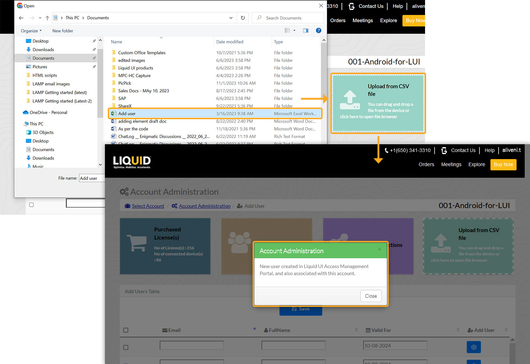530x364 pixels.
Task: Toggle the select-all checkbox in users table header
Action: [x=126, y=330]
